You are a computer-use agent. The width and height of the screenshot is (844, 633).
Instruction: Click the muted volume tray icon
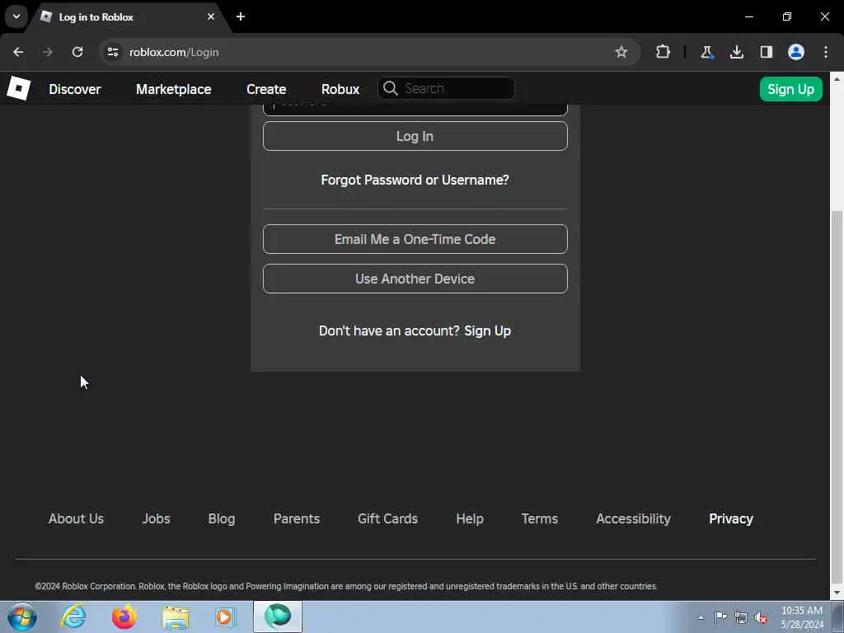761,617
